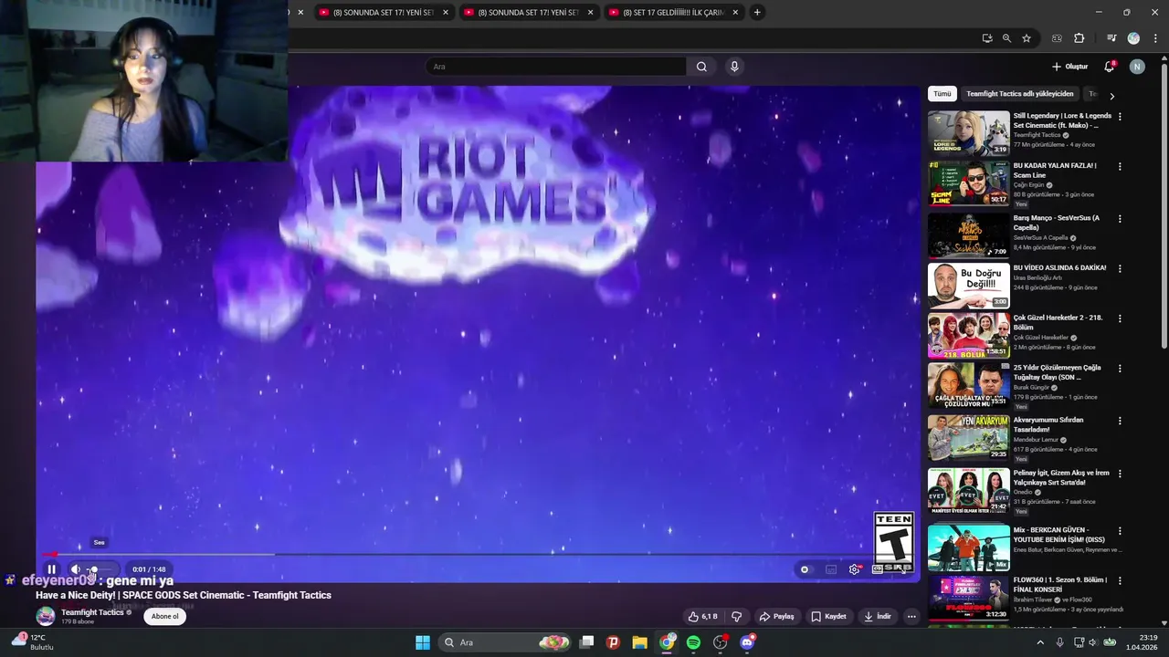Pause the video playback
Screen dimensions: 1169x657
tap(51, 569)
